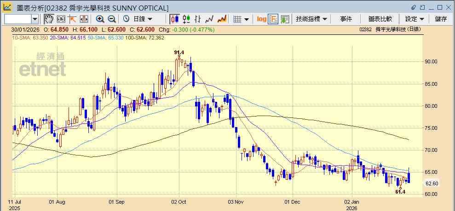This screenshot has width=455, height=211.
Task: Open the 技術指標 dropdown menu
Action: [x=311, y=19]
